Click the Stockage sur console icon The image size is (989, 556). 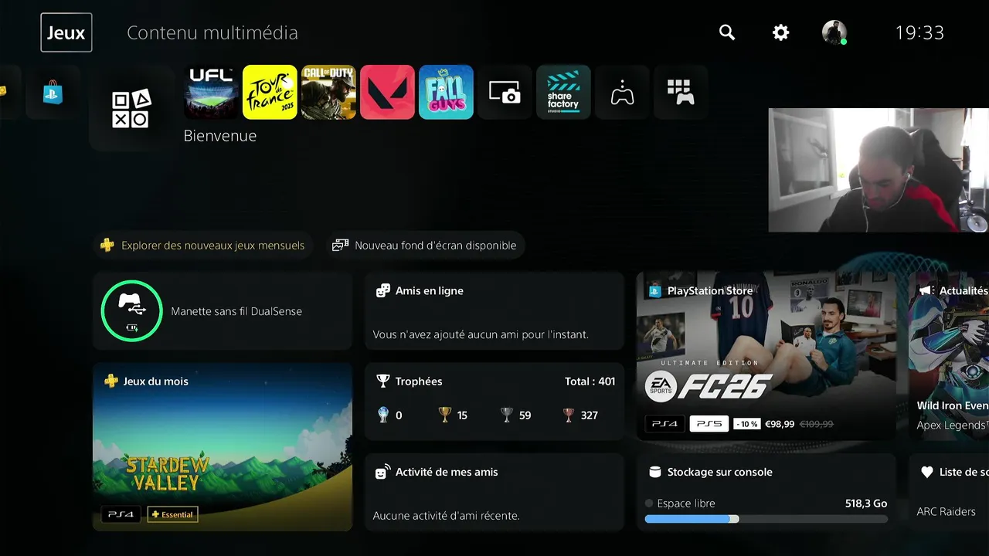(655, 472)
